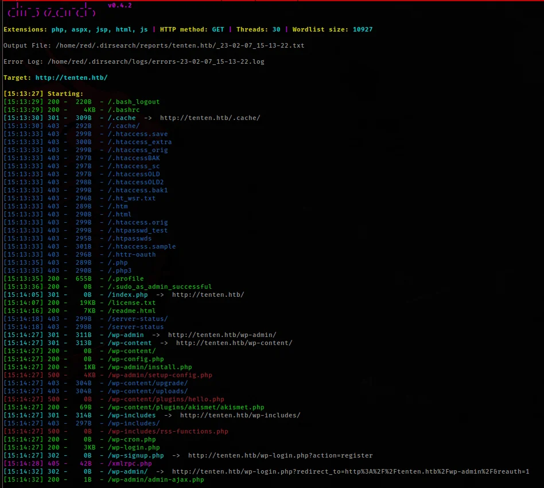
Task: Select the /xmlrpc.php path
Action: click(130, 463)
